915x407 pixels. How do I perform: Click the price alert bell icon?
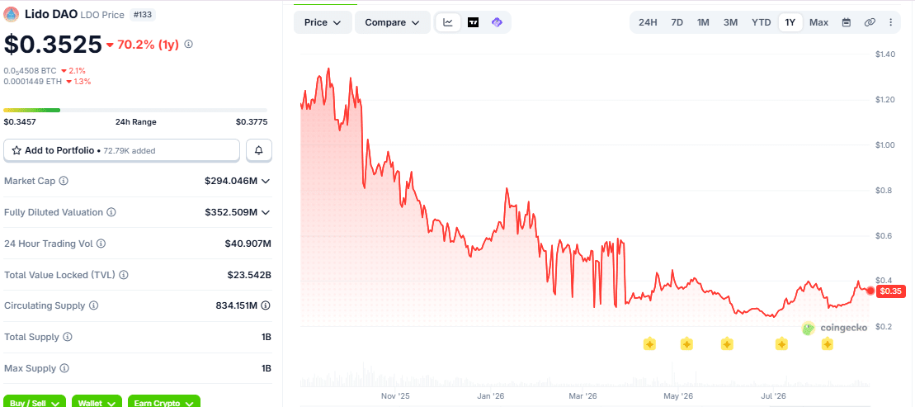point(259,150)
